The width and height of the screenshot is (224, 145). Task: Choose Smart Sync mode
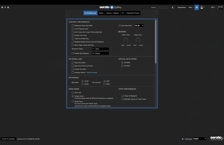tap(73, 101)
